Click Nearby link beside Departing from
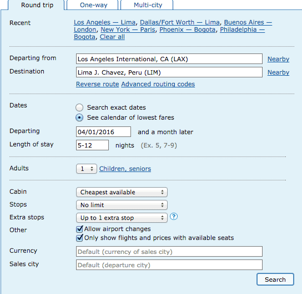Viewport: 302px width, 294px height. [x=278, y=59]
